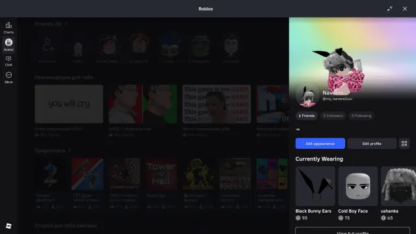This screenshot has width=416, height=234.
Task: Select the 0 Following tab
Action: coord(361,116)
